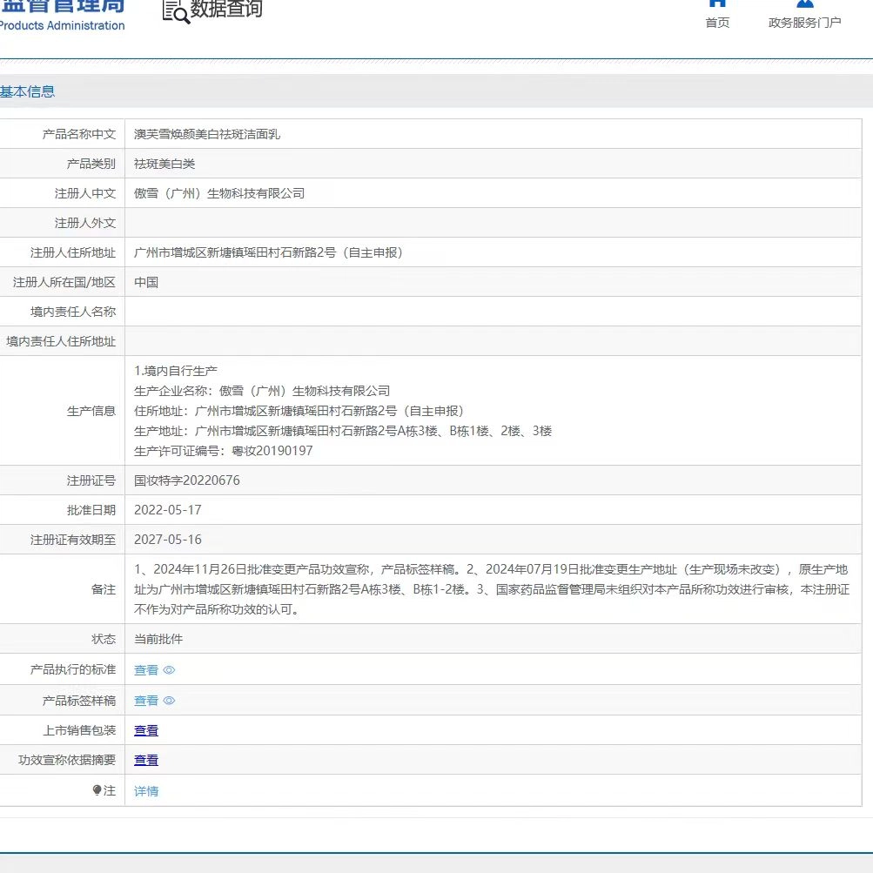The height and width of the screenshot is (873, 873).
Task: Click the 政务服务门户 person icon
Action: tap(804, 3)
